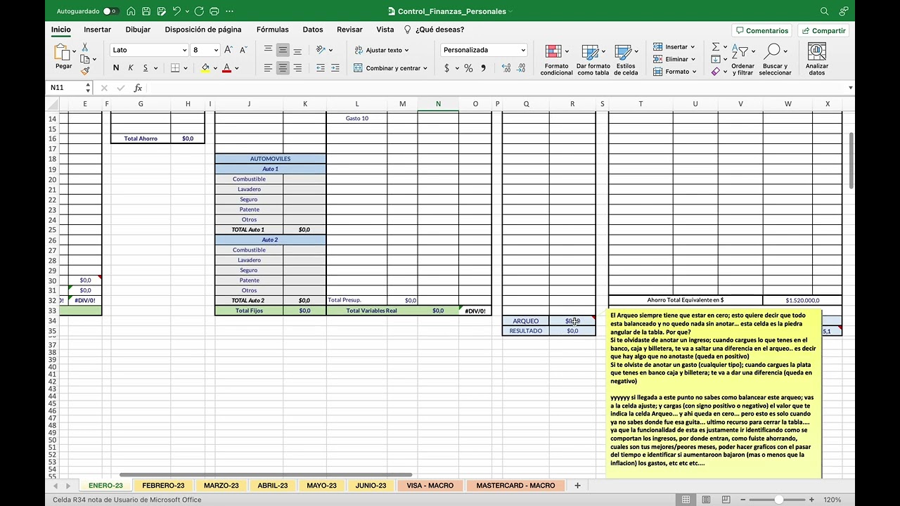Viewport: 900px width, 506px height.
Task: Click Combinar y centrar
Action: (x=391, y=68)
